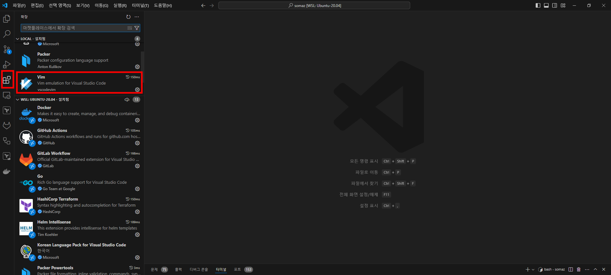Click the somaz WSL command center search
The height and width of the screenshot is (275, 611).
314,5
